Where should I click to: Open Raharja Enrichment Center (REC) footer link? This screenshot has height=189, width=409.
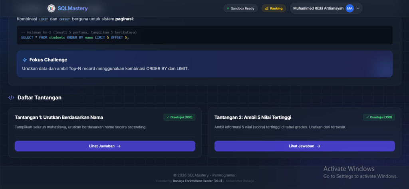pyautogui.click(x=197, y=181)
